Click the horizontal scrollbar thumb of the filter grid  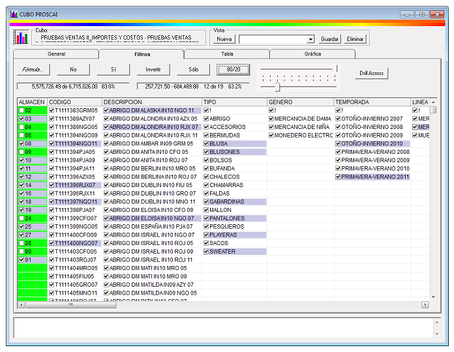pos(71,304)
